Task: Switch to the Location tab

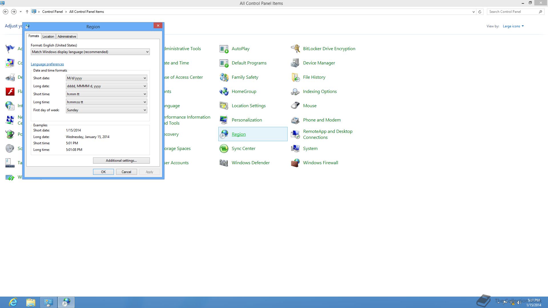Action: pyautogui.click(x=48, y=37)
